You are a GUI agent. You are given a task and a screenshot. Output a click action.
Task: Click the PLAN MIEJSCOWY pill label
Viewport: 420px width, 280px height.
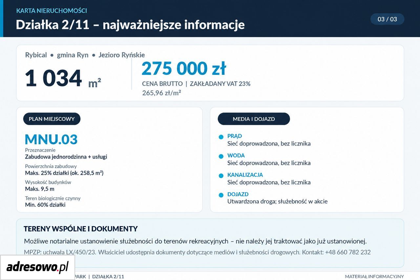point(52,119)
